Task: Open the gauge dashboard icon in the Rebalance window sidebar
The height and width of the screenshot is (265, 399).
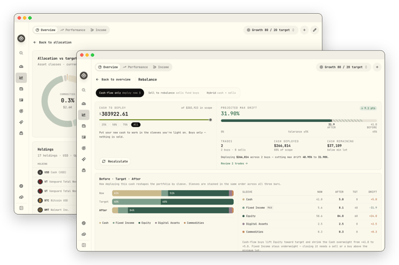Action: (x=84, y=103)
